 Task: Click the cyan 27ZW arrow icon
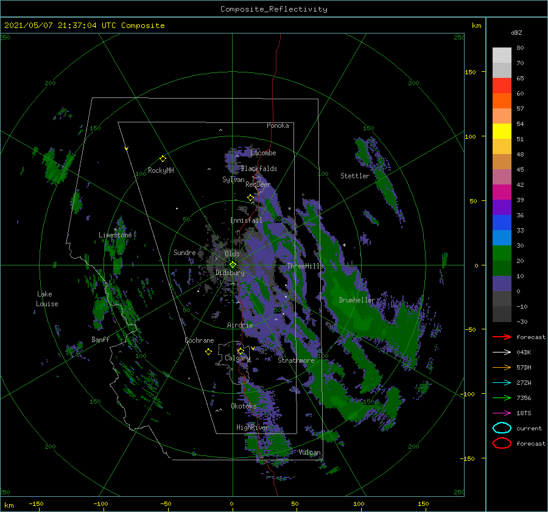(x=502, y=383)
